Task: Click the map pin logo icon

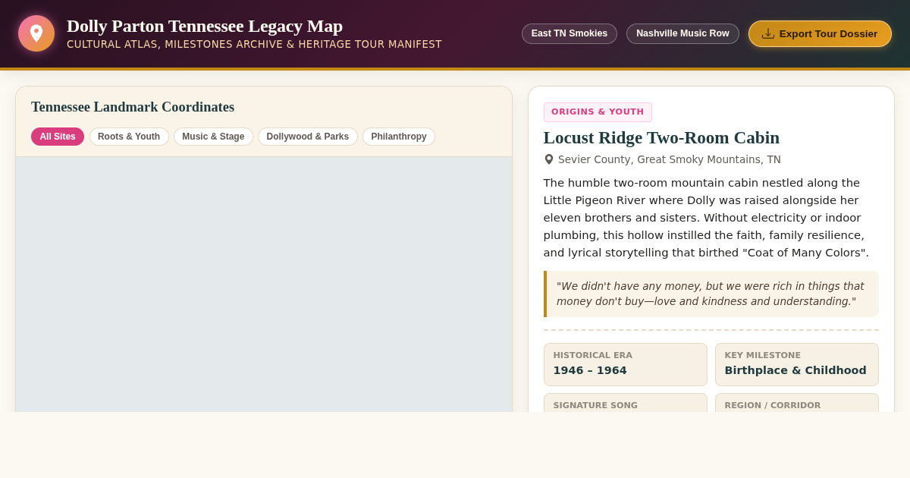Action: (36, 33)
